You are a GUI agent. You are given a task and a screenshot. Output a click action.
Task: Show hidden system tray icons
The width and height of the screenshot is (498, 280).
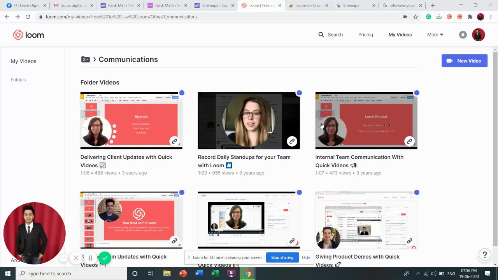point(418,274)
